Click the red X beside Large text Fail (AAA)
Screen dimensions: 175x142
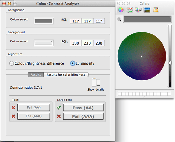(59, 116)
